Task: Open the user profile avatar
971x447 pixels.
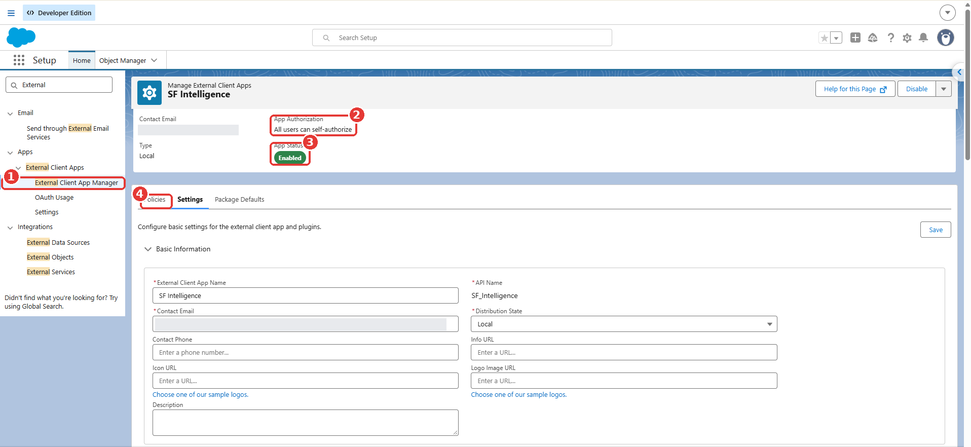Action: [x=945, y=38]
